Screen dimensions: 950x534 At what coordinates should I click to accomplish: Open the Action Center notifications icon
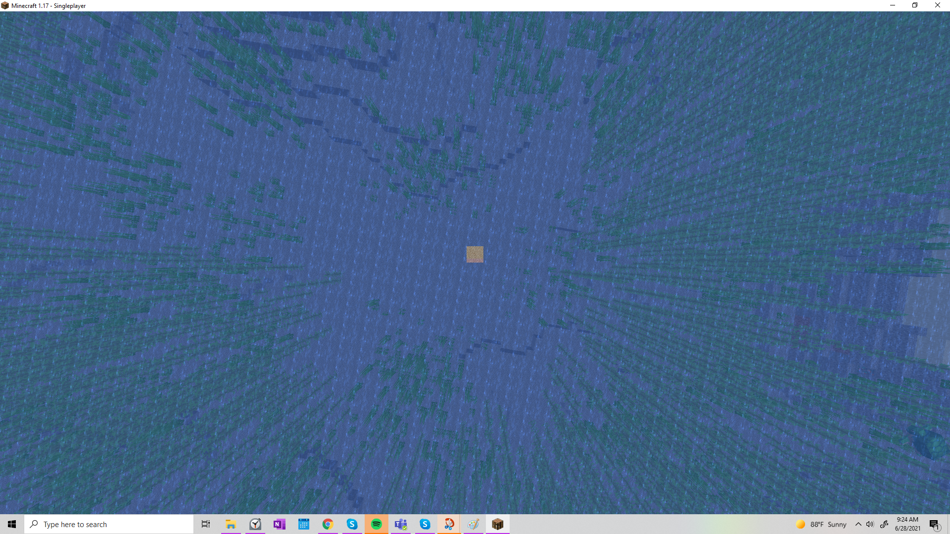(934, 524)
